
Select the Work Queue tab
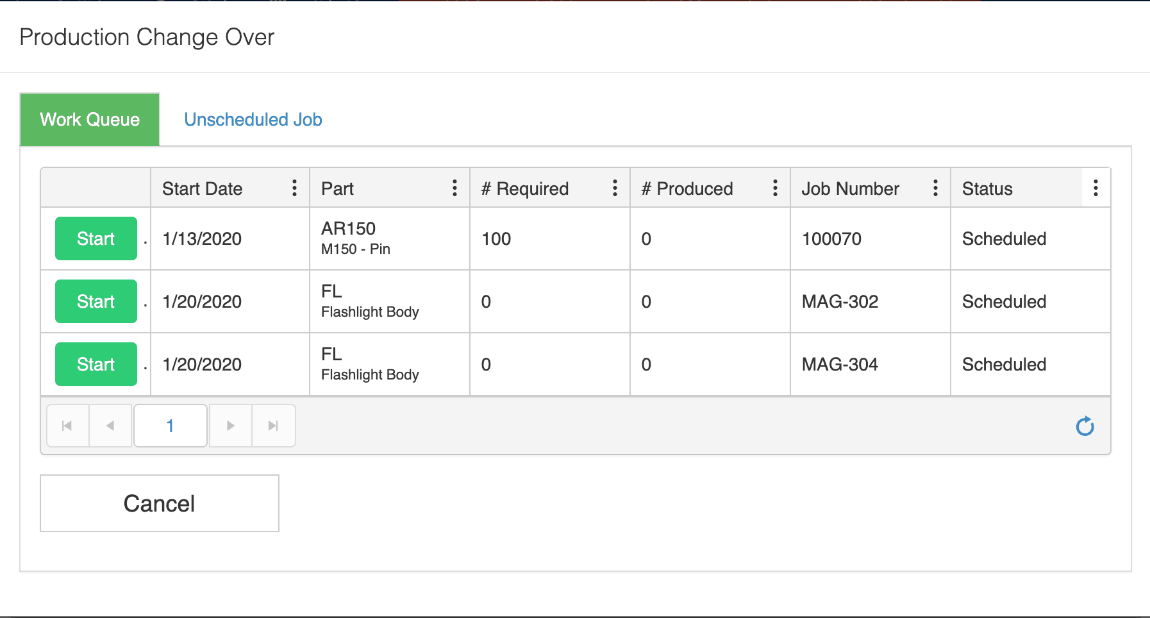(89, 119)
